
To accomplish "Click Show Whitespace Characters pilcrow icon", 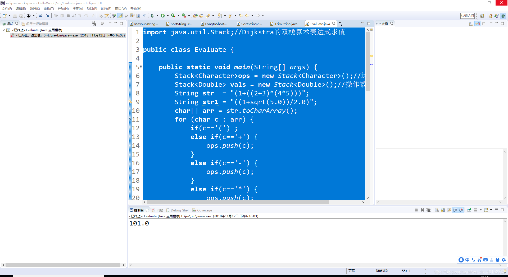I will (x=144, y=16).
